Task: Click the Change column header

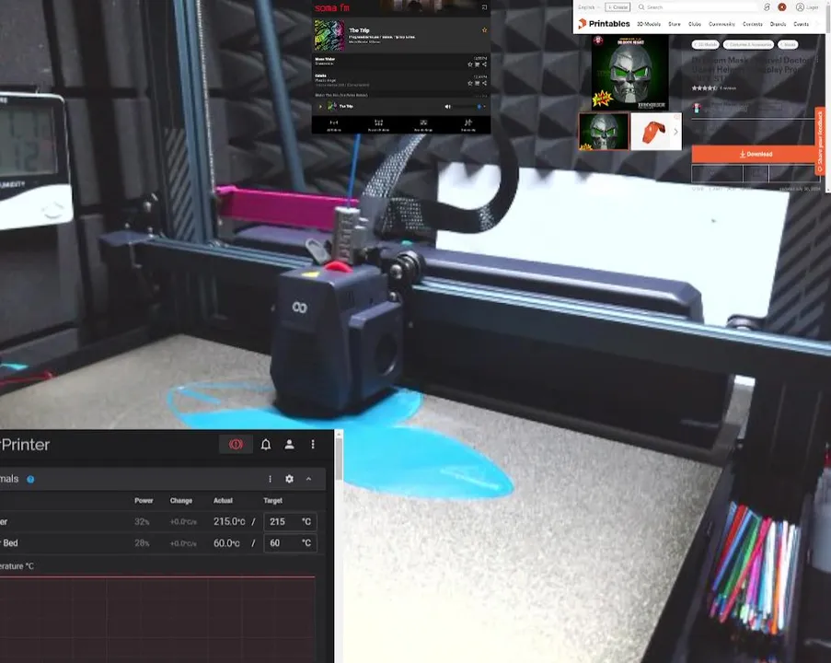Action: pos(181,500)
